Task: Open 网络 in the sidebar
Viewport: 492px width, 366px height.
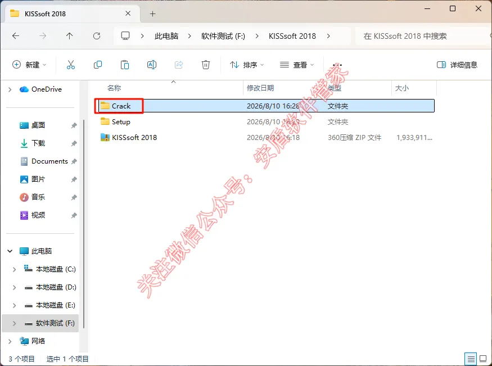Action: coord(38,341)
